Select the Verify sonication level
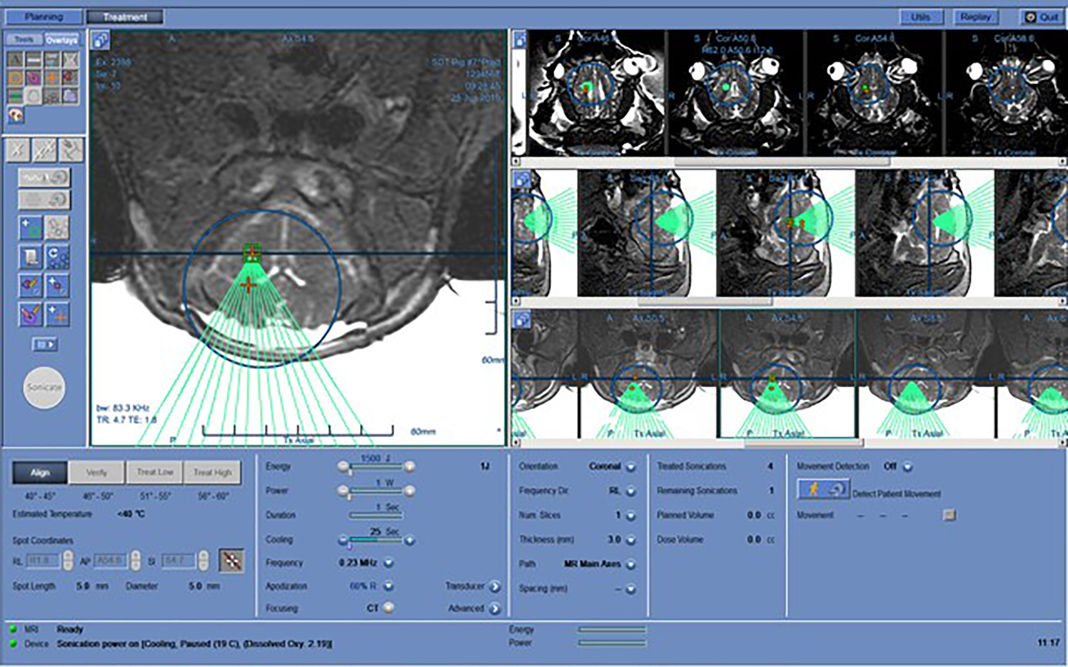 [x=97, y=473]
